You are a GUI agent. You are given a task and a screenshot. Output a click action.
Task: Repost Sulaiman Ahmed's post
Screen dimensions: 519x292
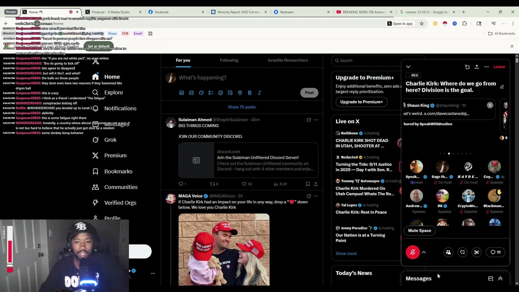tap(214, 184)
